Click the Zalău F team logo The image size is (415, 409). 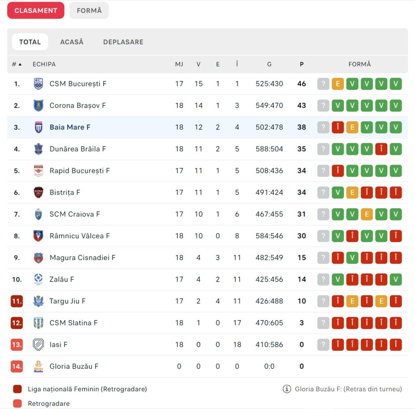[38, 279]
